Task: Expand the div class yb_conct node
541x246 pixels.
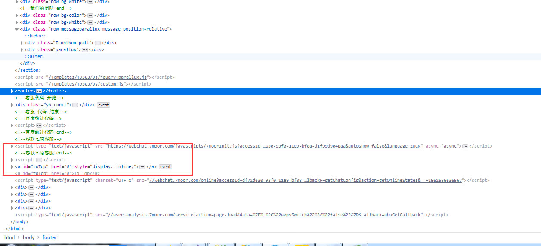Action: point(12,105)
